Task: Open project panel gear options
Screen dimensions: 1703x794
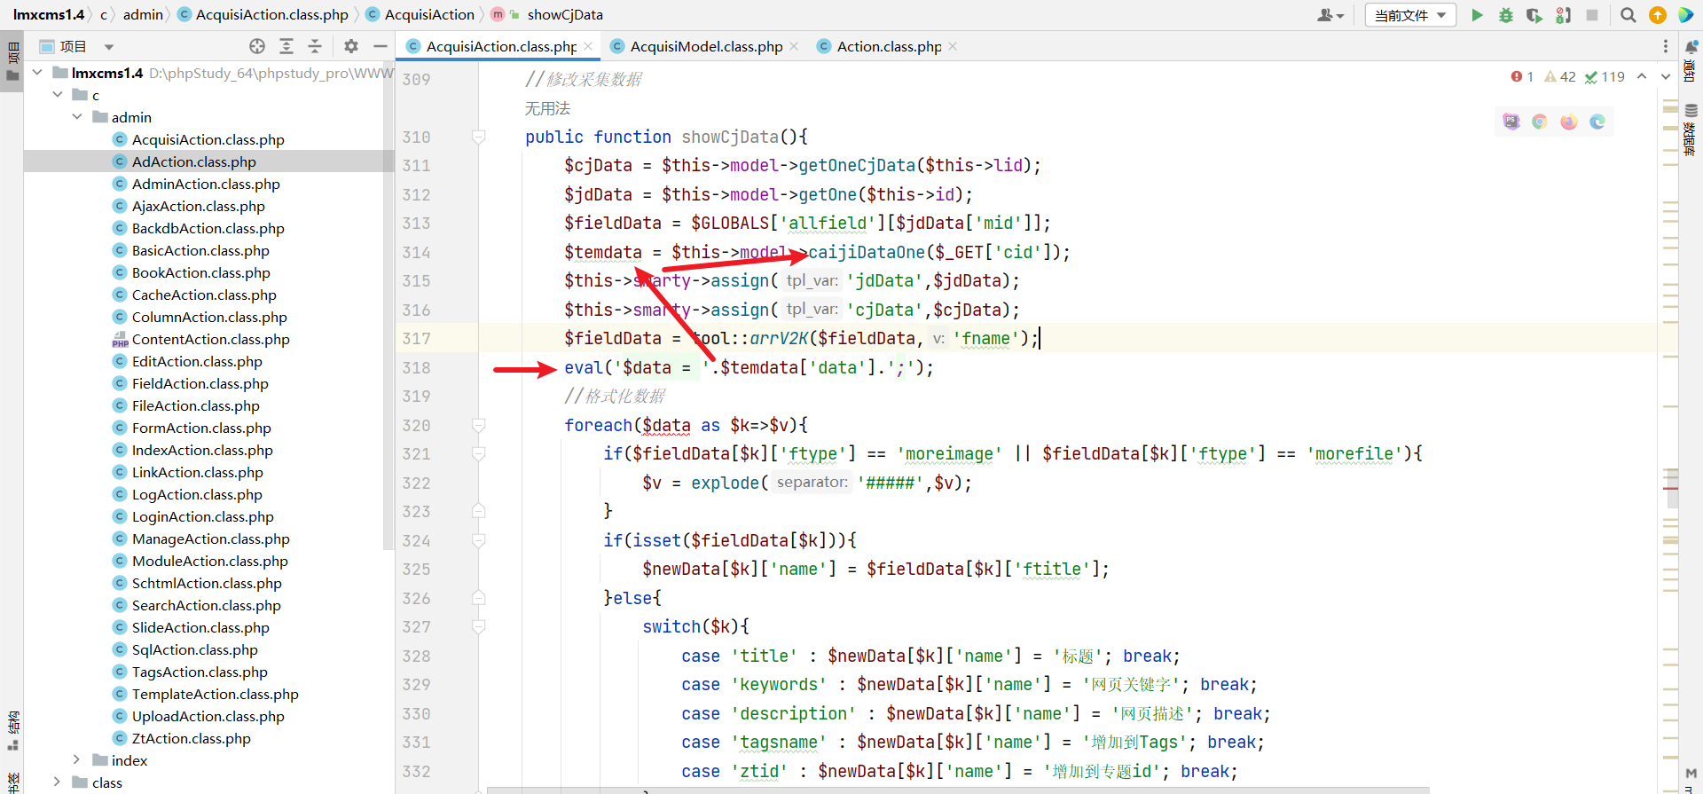Action: [x=351, y=46]
